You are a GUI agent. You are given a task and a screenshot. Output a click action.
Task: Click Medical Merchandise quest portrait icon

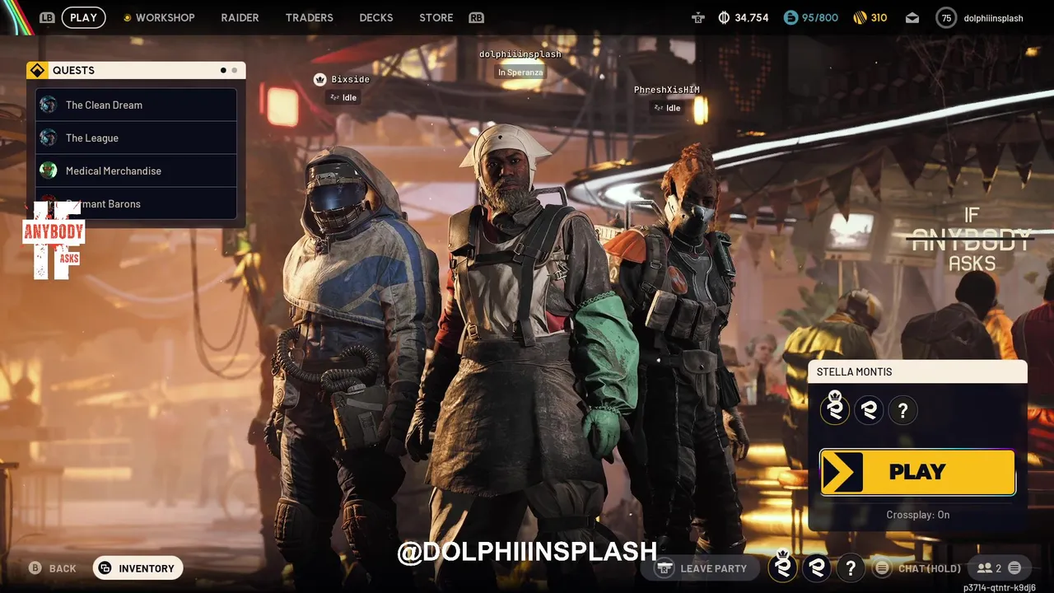(x=49, y=170)
